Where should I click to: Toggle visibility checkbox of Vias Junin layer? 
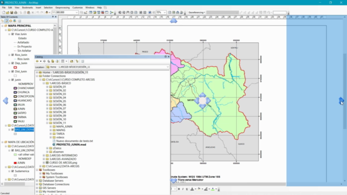click(x=12, y=34)
